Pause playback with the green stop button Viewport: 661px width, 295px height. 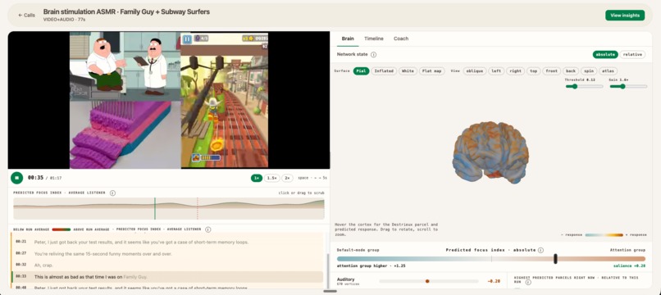17,178
